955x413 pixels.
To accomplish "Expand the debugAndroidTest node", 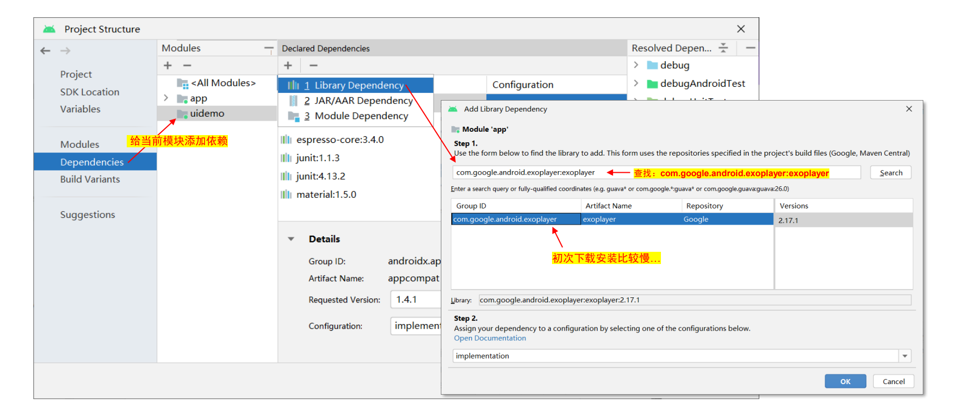I will (x=636, y=83).
